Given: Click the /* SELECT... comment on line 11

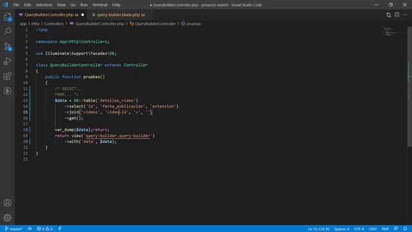Looking at the screenshot, I should 69,89.
